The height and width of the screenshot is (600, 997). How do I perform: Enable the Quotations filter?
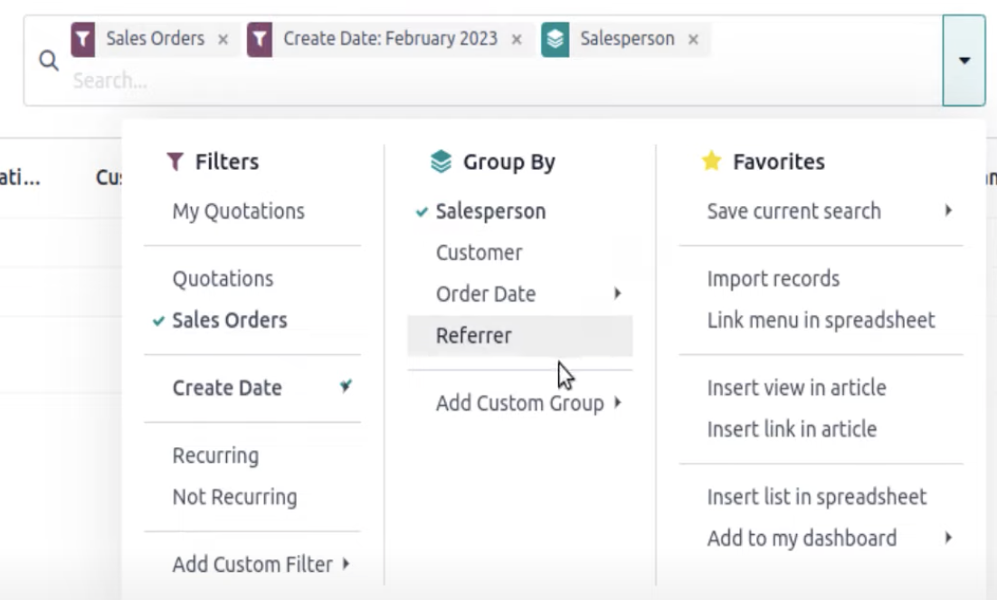point(223,278)
